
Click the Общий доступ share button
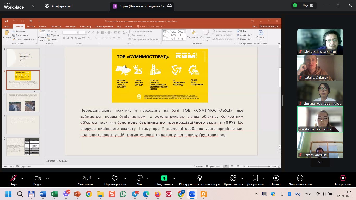click(x=269, y=26)
